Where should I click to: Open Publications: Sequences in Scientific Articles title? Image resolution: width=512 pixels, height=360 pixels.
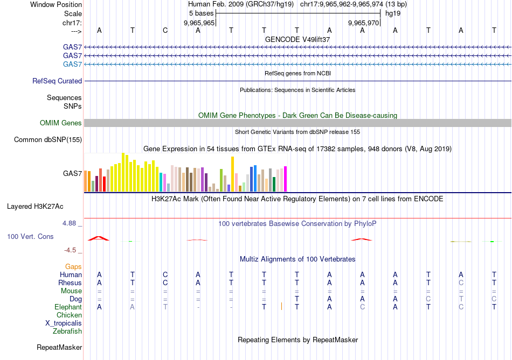tap(297, 90)
